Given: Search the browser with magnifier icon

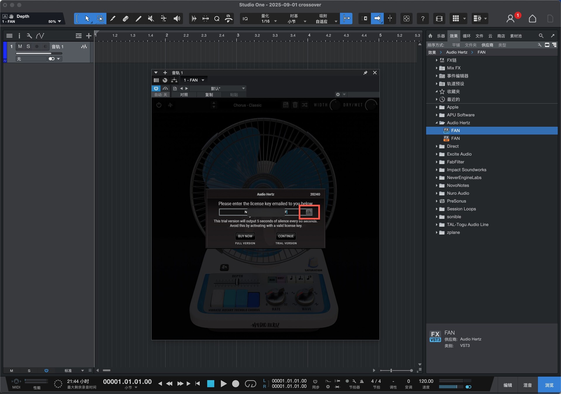Looking at the screenshot, I should coord(541,36).
